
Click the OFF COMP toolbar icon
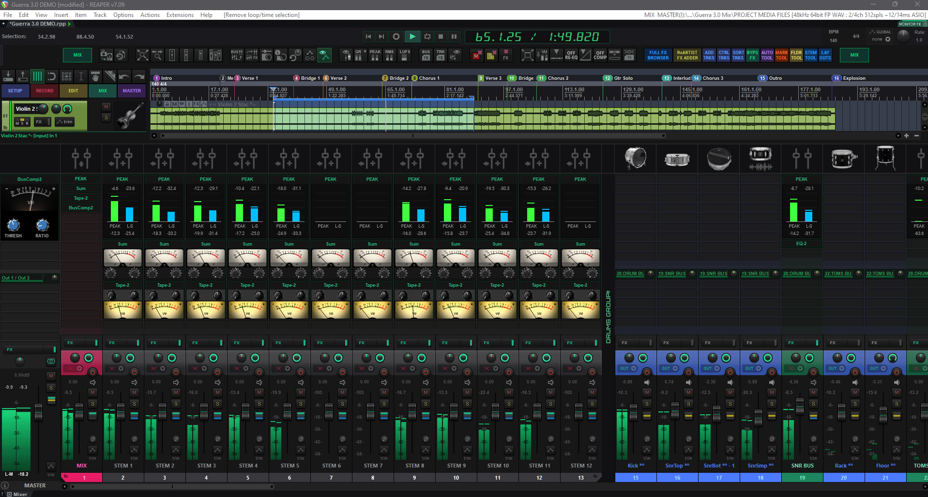pyautogui.click(x=600, y=55)
